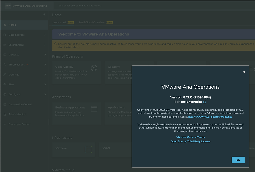
Task: Open the Observability target icon card
Action: (x=94, y=68)
